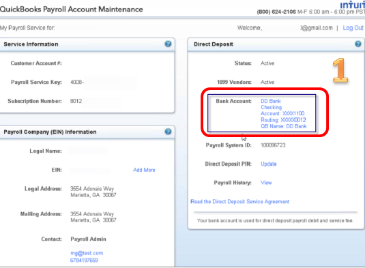Image resolution: width=365 pixels, height=268 pixels.
Task: Select Payroll System ID value 100096723
Action: click(x=273, y=145)
